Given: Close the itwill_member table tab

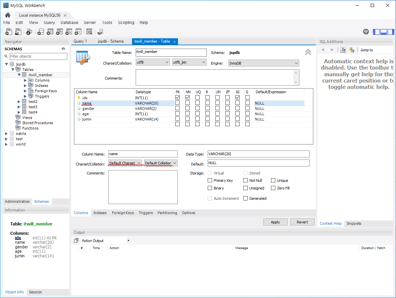Looking at the screenshot, I should pos(174,42).
